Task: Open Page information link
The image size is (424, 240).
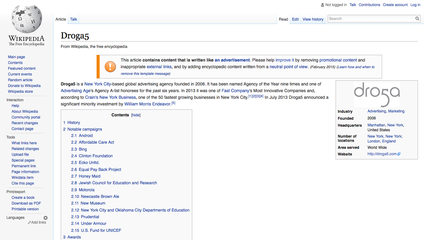Action: click(26, 172)
